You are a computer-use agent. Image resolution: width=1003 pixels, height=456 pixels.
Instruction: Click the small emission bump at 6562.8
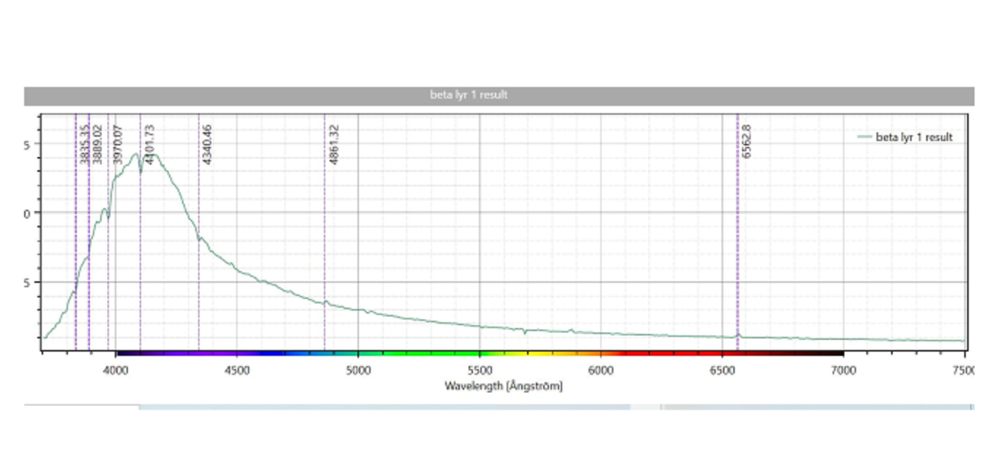pyautogui.click(x=738, y=335)
